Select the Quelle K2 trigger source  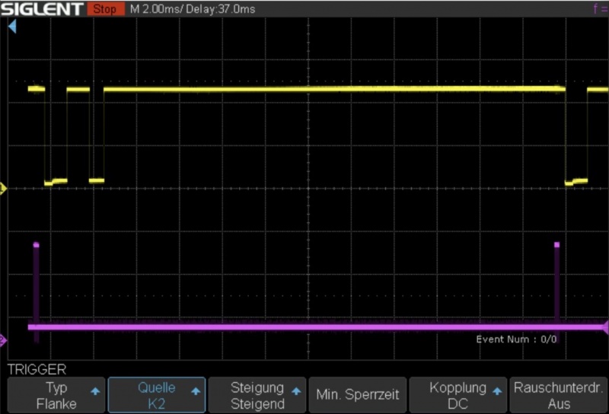coord(157,395)
